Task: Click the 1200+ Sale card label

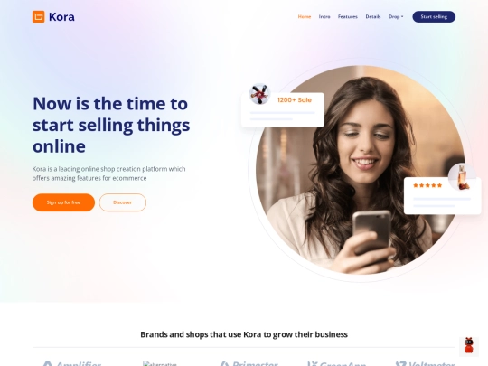Action: click(x=295, y=100)
